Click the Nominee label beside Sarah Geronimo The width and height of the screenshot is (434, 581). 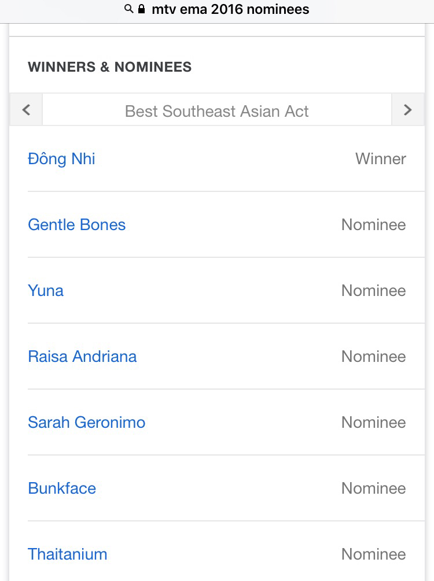click(373, 423)
